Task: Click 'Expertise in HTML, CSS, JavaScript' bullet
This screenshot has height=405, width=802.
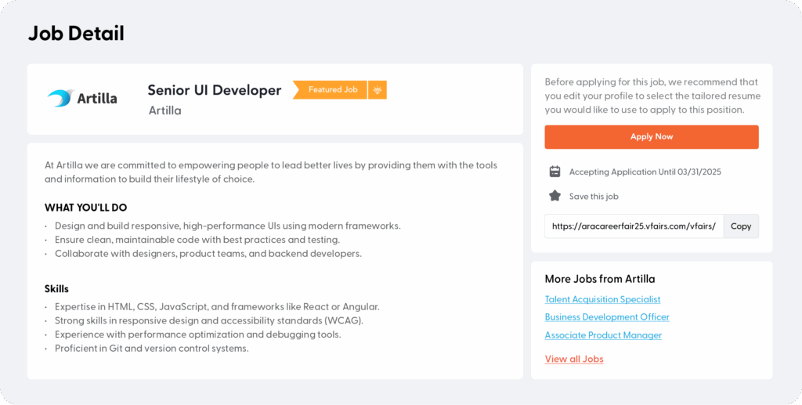Action: tap(217, 307)
